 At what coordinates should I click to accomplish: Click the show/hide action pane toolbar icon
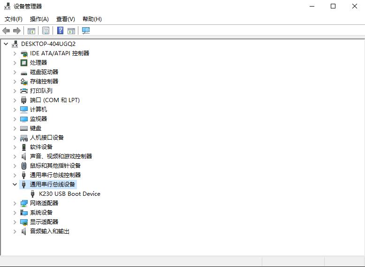[71, 31]
